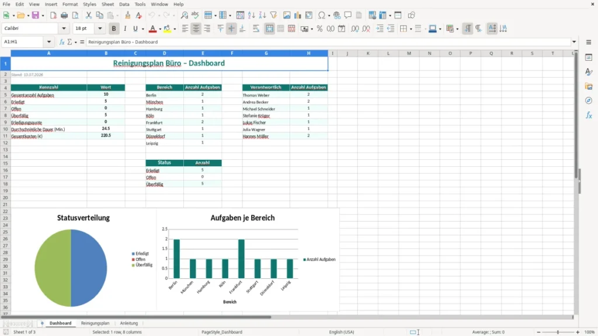The image size is (598, 336).
Task: Click the Sort Descending icon
Action: pos(262,15)
